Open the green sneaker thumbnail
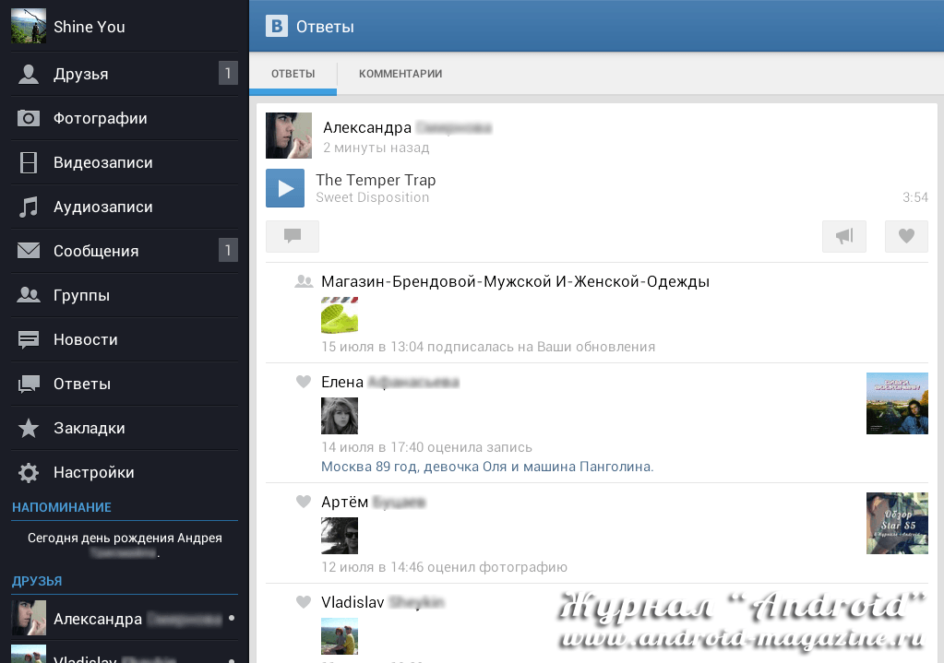 339,315
